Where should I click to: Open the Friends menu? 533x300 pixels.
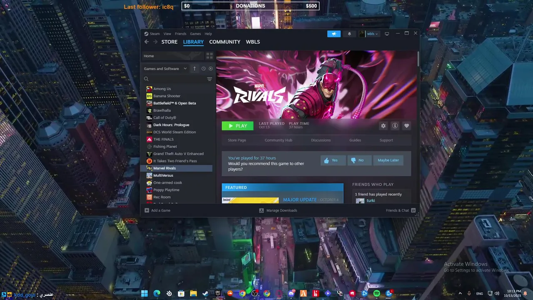pyautogui.click(x=181, y=34)
